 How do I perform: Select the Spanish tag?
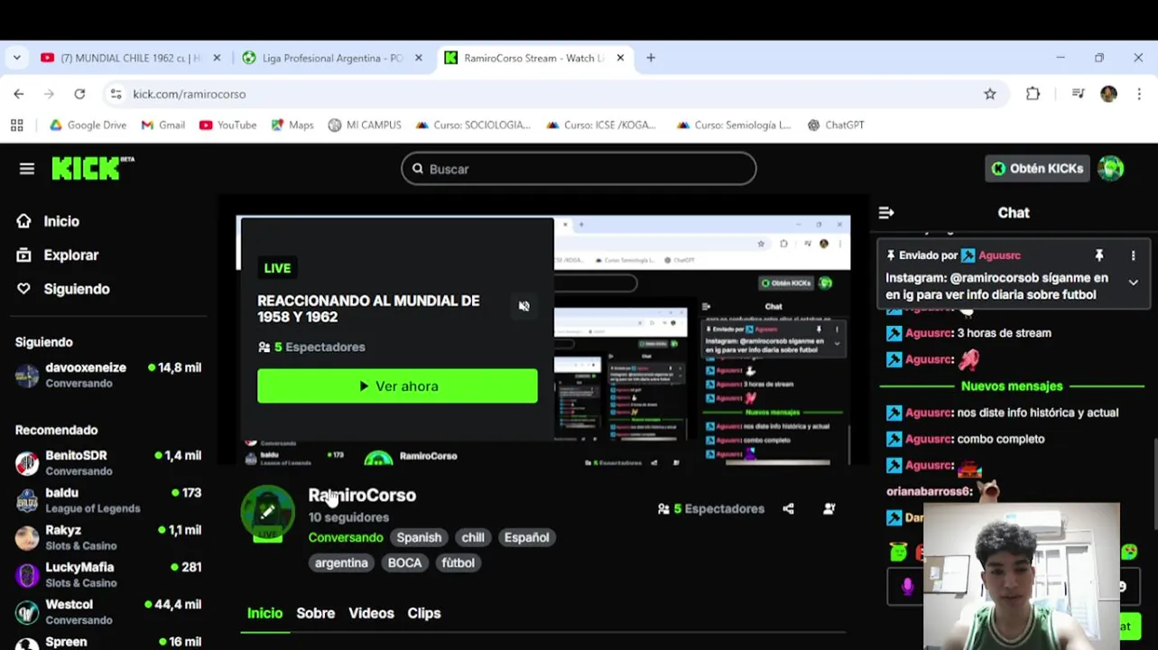(x=419, y=537)
